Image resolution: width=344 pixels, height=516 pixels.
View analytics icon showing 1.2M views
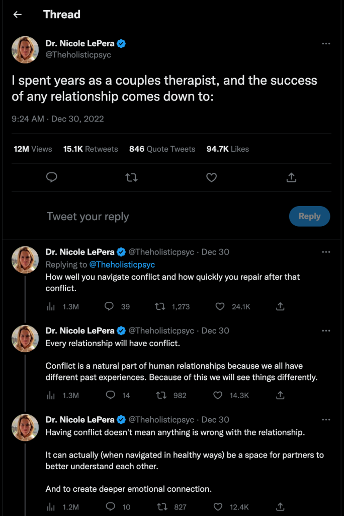coord(51,507)
